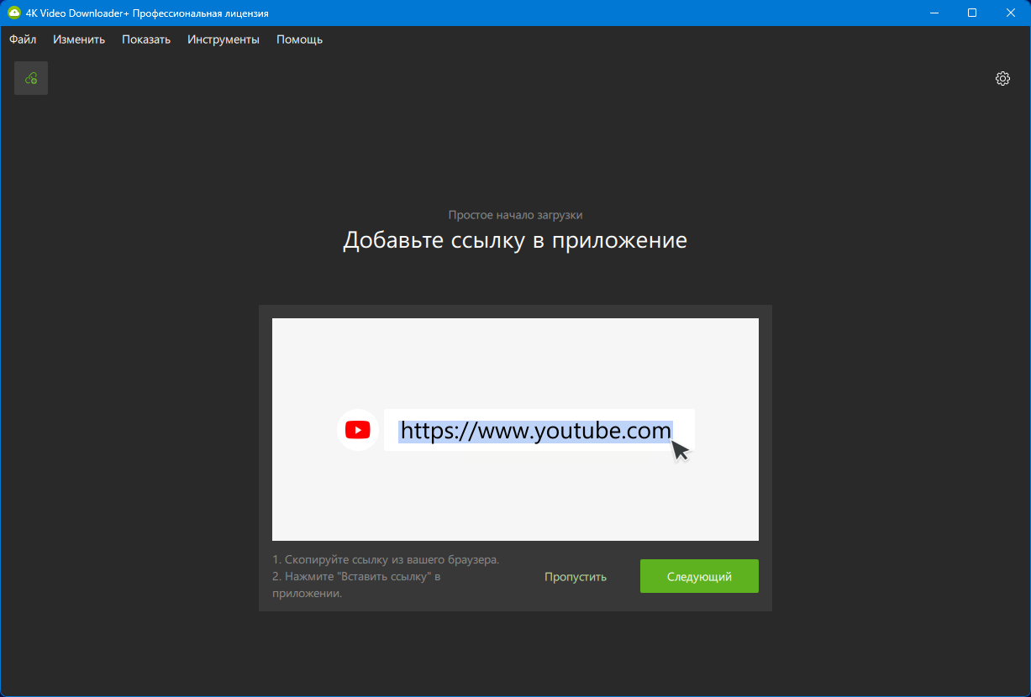Open the Изменить menu
This screenshot has height=697, width=1031.
coord(79,39)
